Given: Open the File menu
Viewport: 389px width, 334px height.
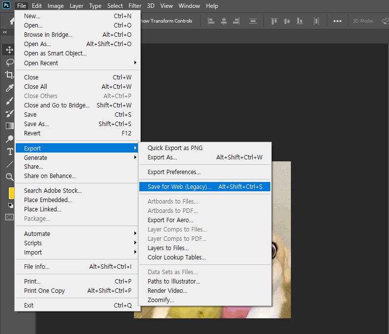Looking at the screenshot, I should point(22,6).
